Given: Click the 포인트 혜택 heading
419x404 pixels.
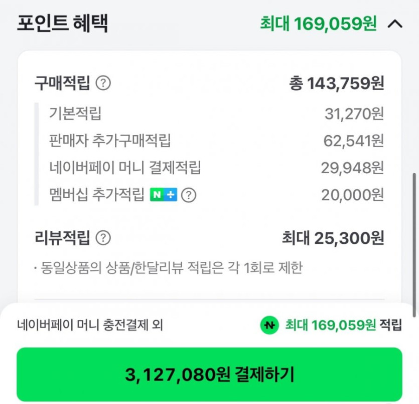Looking at the screenshot, I should point(62,23).
